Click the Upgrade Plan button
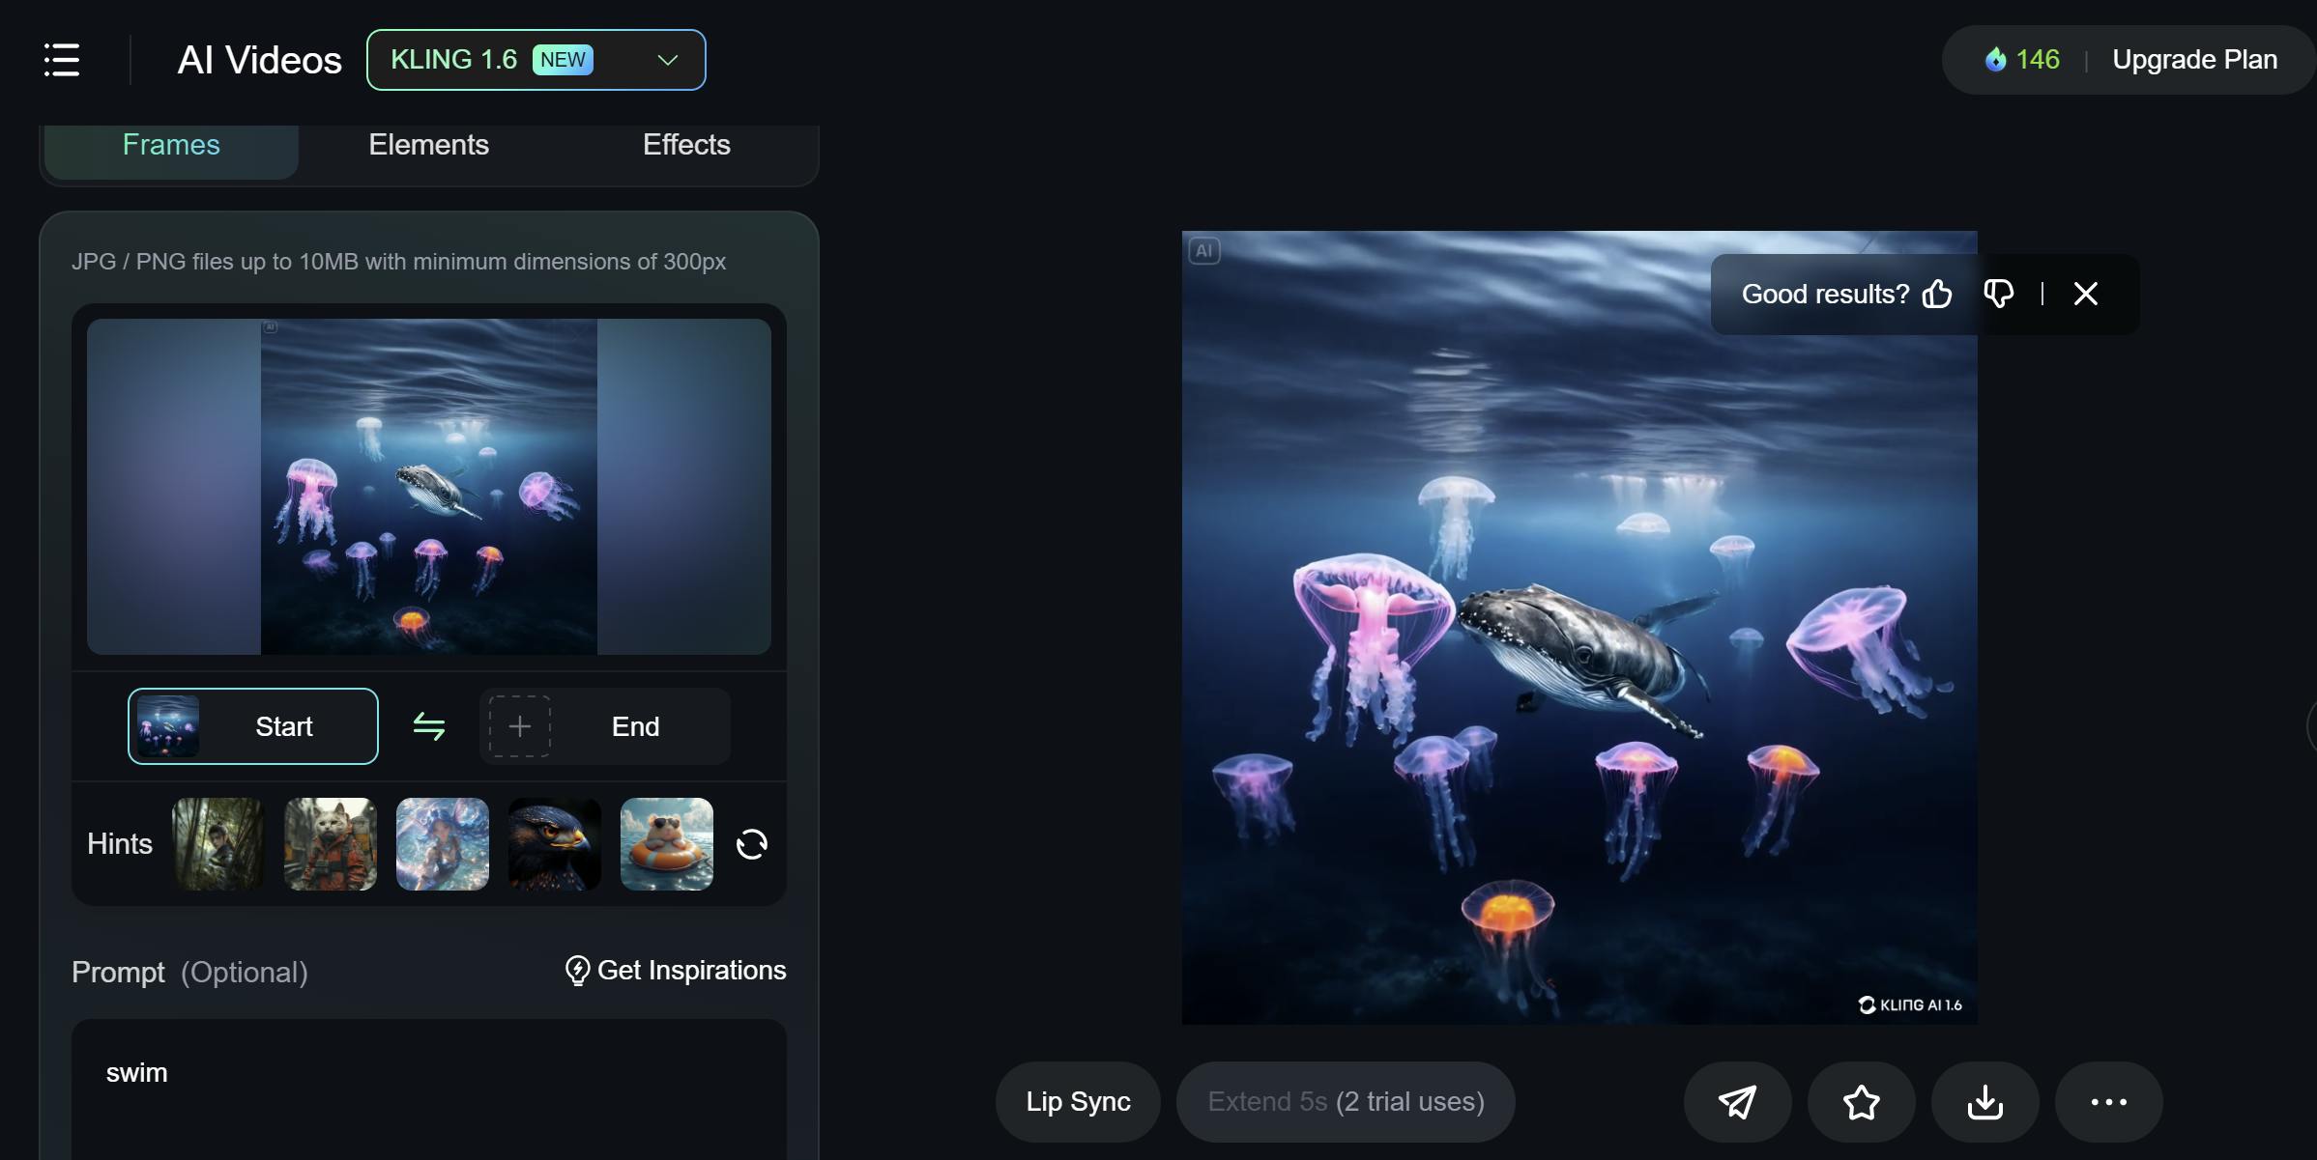 [2194, 60]
